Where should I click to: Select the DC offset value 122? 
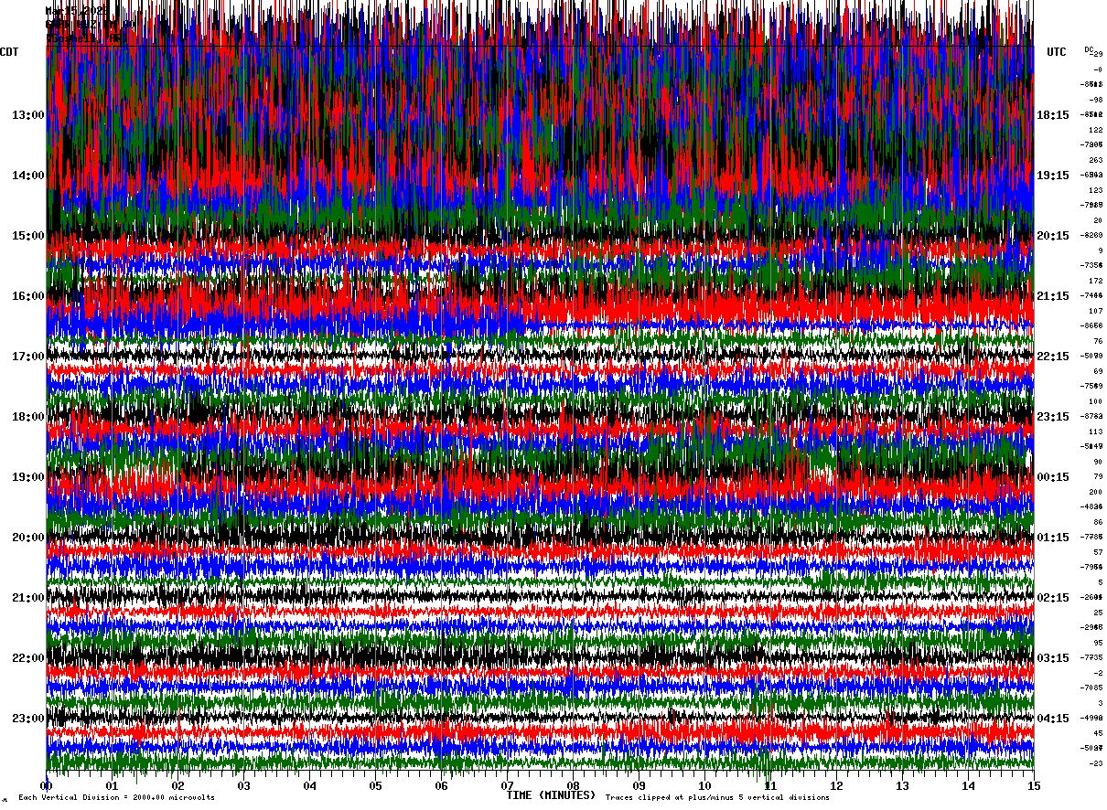click(1095, 130)
